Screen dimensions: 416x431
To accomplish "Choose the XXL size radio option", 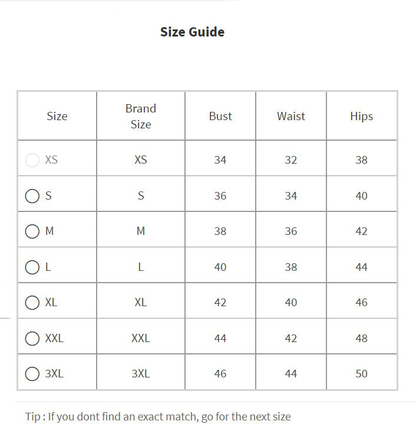I will tap(32, 339).
